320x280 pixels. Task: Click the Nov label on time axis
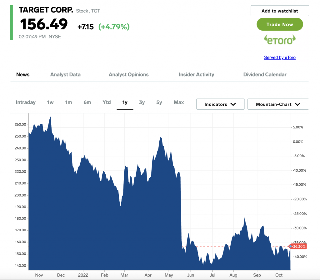point(39,275)
